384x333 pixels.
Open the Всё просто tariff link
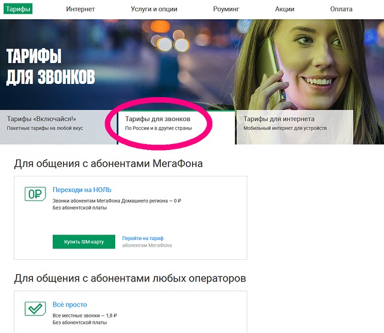coord(70,304)
